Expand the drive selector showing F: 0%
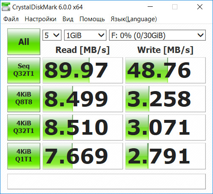 pyautogui.click(x=157, y=35)
